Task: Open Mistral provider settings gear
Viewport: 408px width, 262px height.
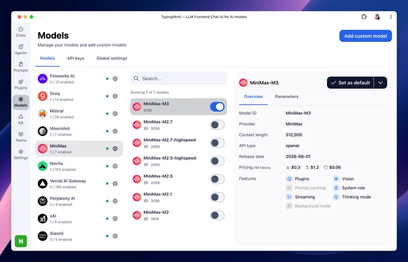Action: [115, 114]
